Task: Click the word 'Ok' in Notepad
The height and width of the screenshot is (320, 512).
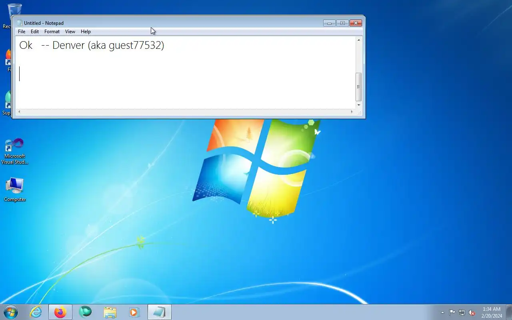Action: (26, 45)
